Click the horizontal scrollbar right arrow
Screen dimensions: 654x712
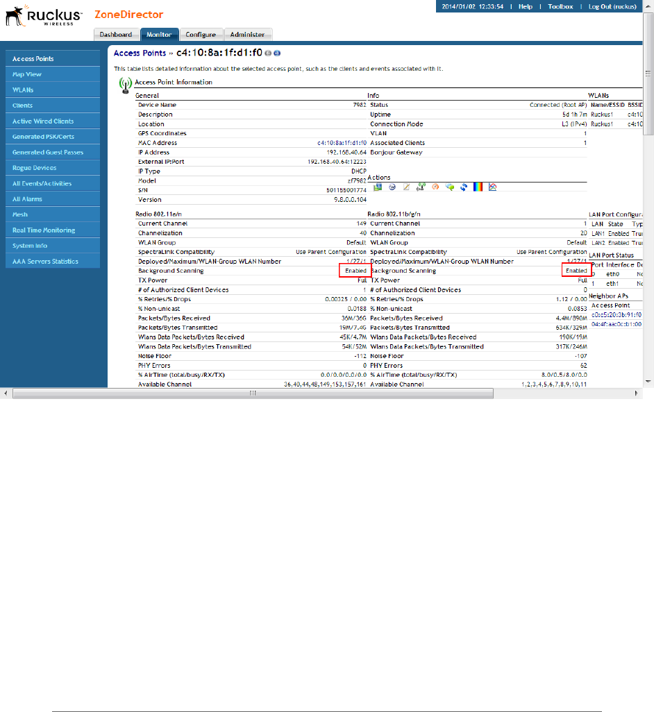click(x=636, y=393)
